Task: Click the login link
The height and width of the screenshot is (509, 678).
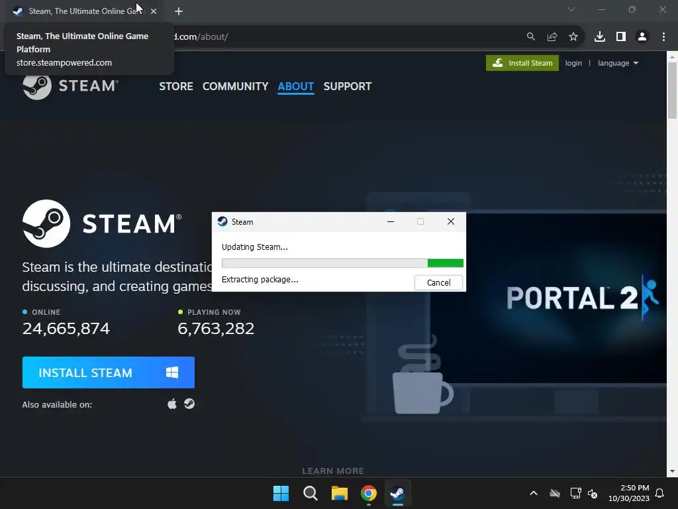Action: 573,63
